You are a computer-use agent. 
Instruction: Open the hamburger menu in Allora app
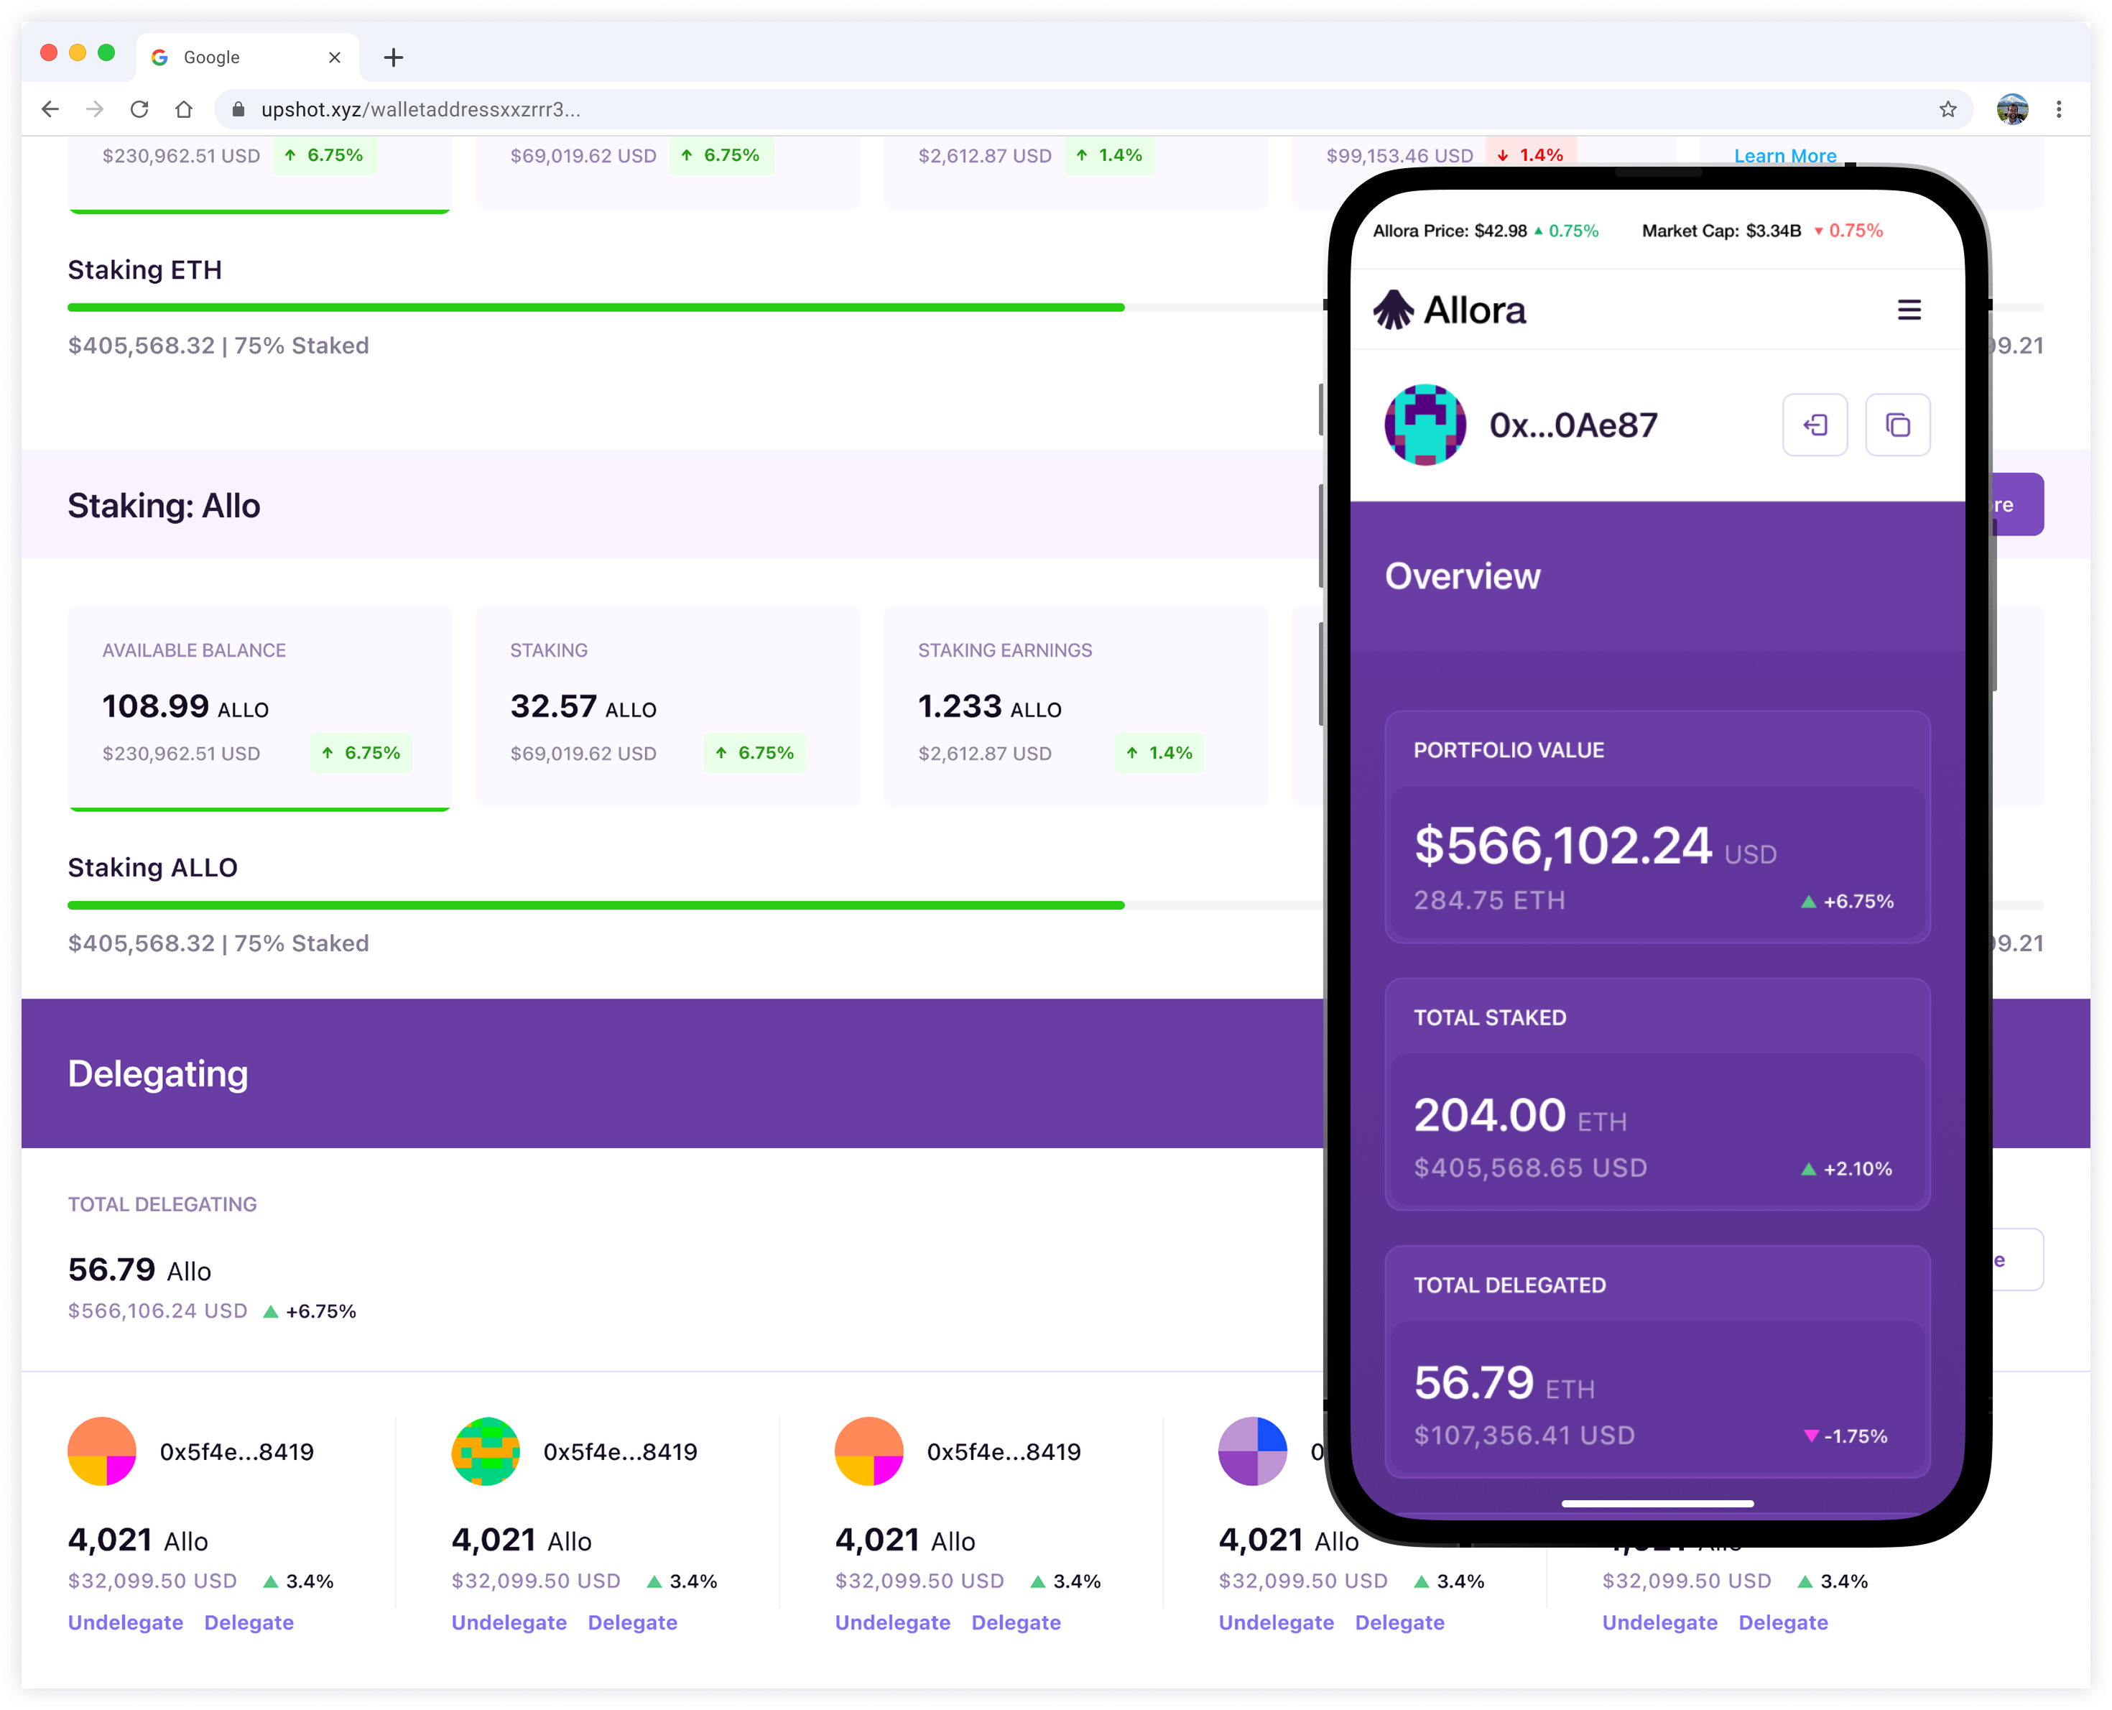point(1908,310)
